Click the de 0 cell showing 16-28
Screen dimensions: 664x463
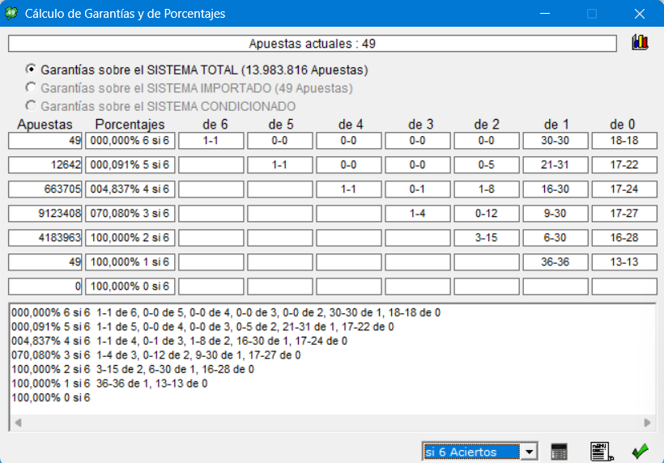(624, 238)
